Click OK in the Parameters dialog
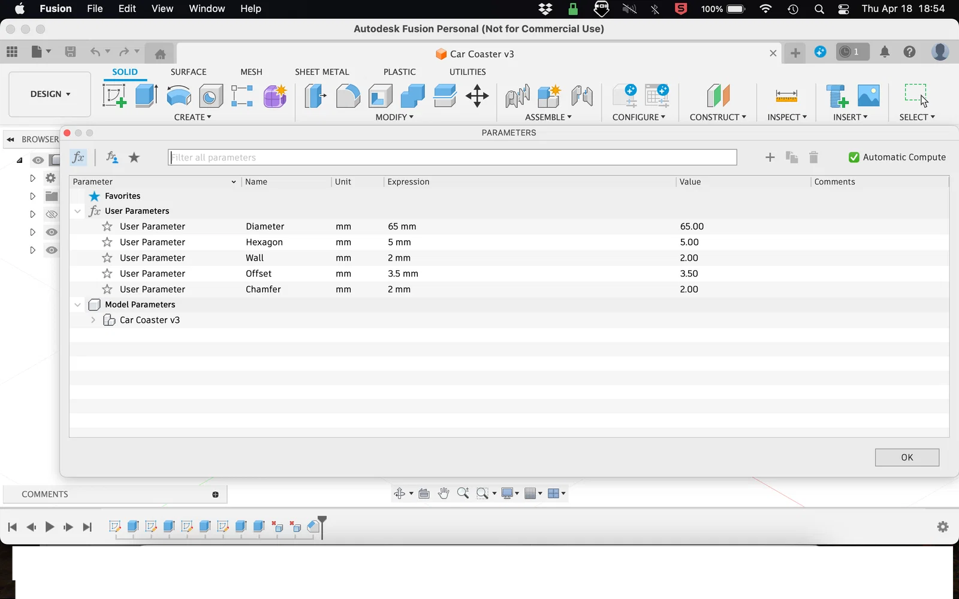The height and width of the screenshot is (599, 959). click(x=907, y=457)
